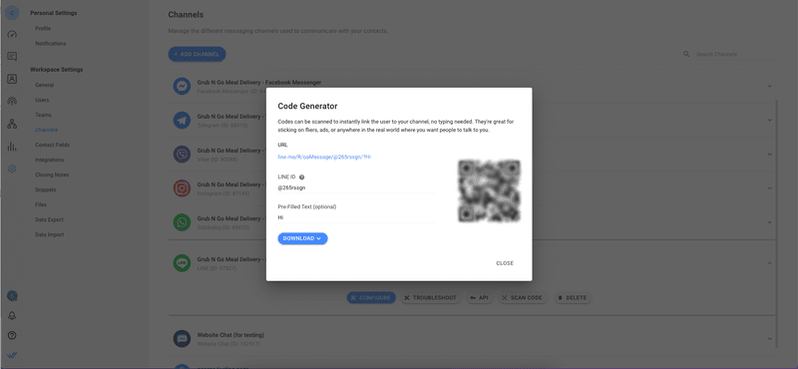Screen dimensions: 798x369
Task: Click the double-checkmark logo at sidebar bottom
Action: [12, 355]
